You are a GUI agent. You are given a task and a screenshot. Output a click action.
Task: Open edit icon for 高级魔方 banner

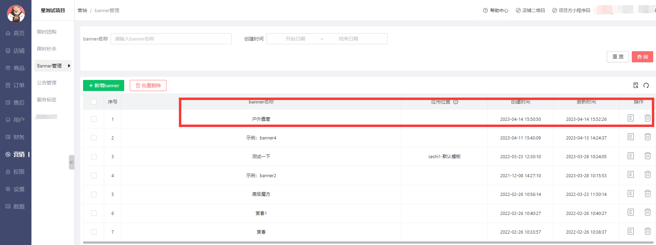(630, 194)
